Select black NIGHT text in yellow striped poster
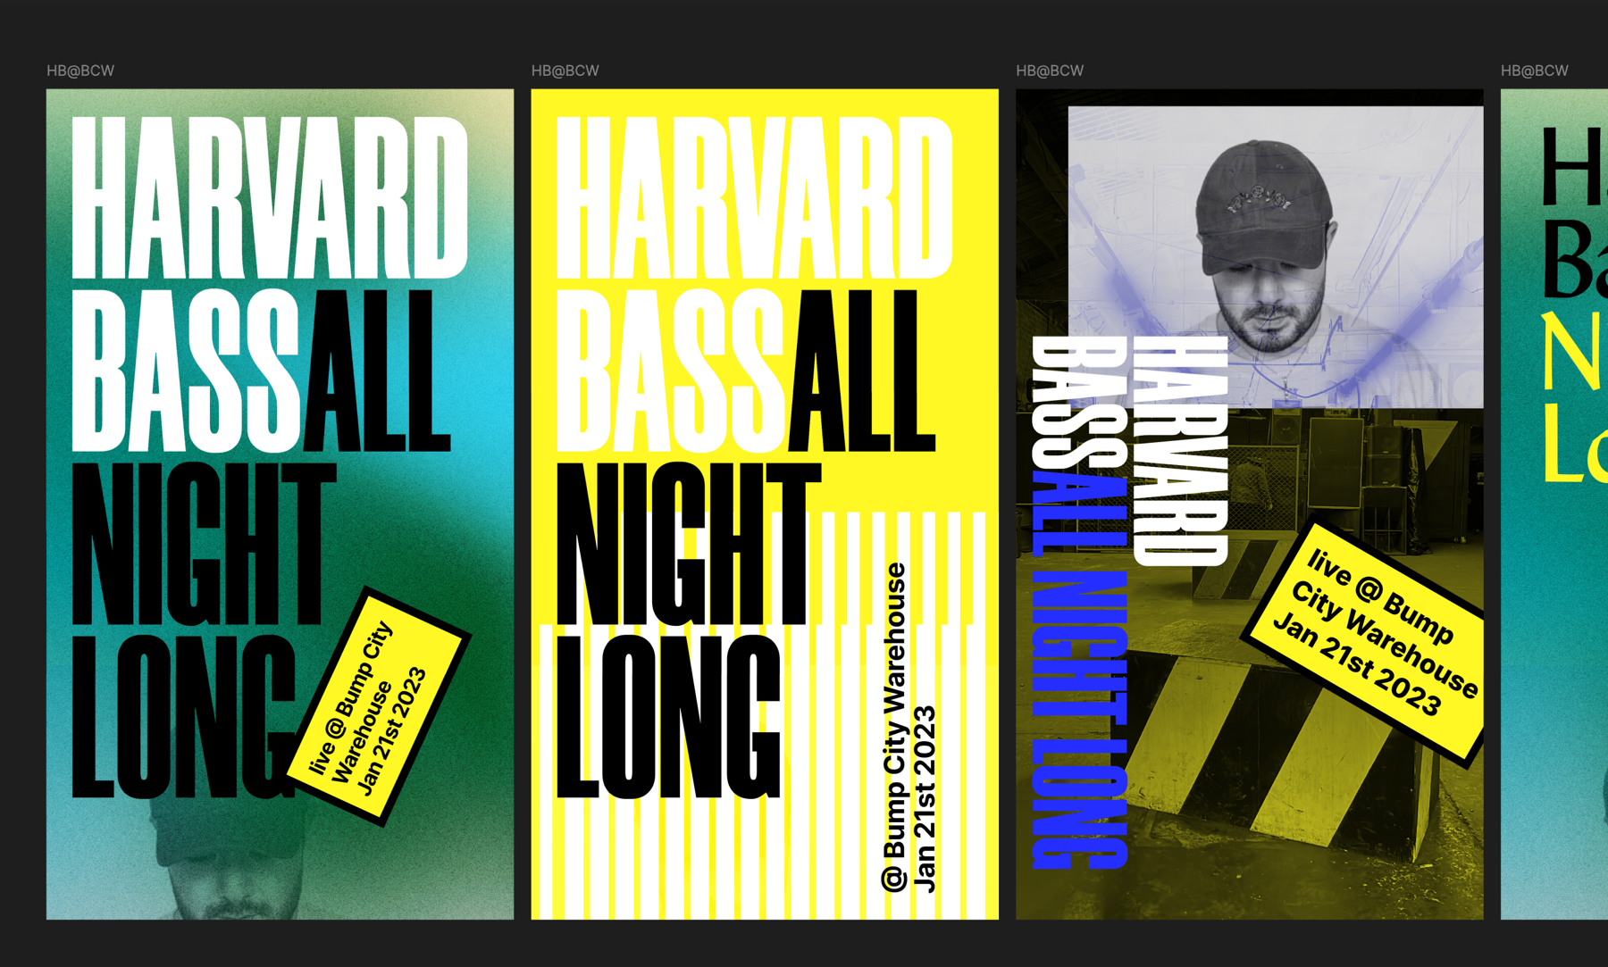Viewport: 1608px width, 967px height. click(x=689, y=544)
